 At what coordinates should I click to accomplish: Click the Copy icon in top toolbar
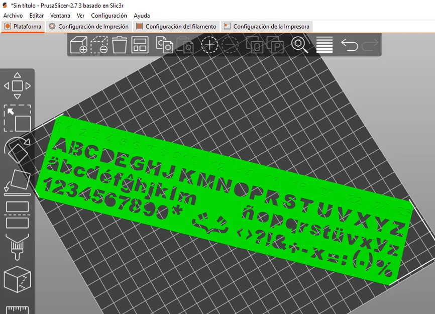(164, 45)
